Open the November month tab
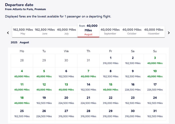The height and width of the screenshot is (124, 175). 154,32
